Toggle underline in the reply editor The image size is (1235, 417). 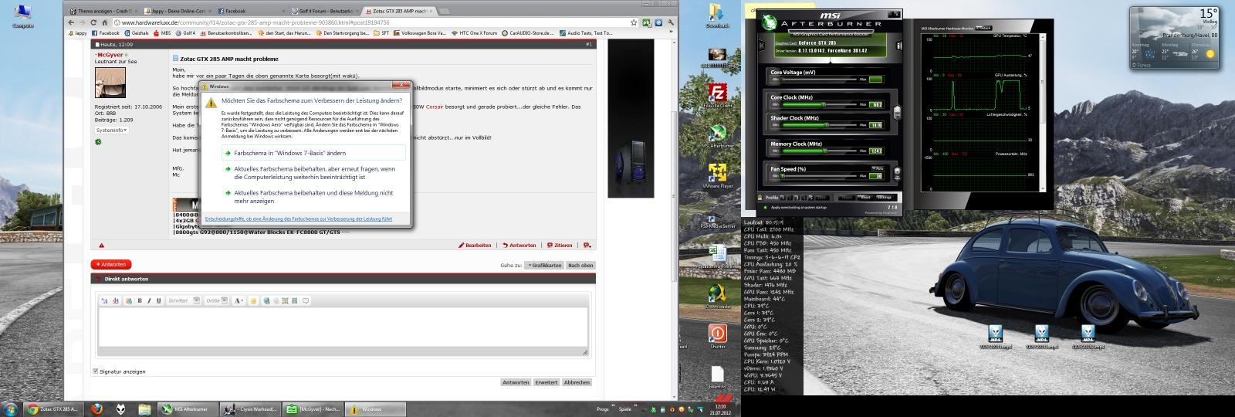pyautogui.click(x=159, y=300)
